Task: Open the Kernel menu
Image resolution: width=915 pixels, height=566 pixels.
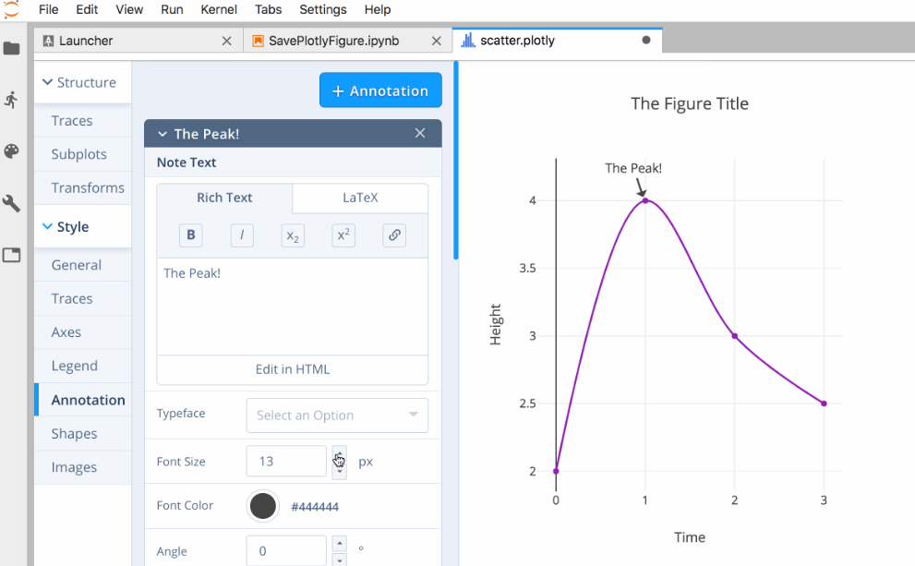Action: 219,10
